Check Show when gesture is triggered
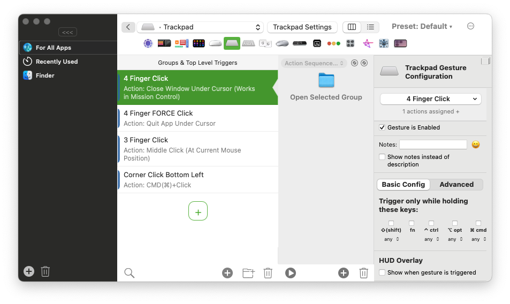The image size is (510, 304). click(x=382, y=272)
